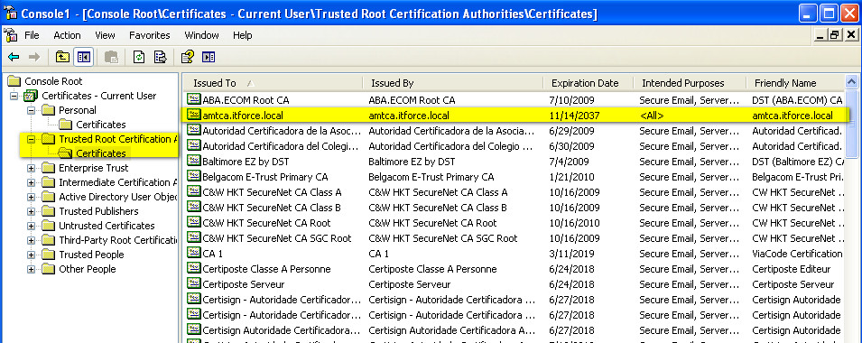Open the Help toolbar icon
This screenshot has height=343, width=862.
click(x=188, y=57)
